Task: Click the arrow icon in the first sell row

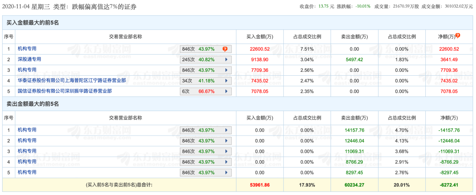Action: coord(226,130)
